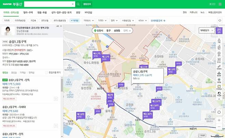The width and height of the screenshot is (225, 138).
Task: Toggle the 아파트 property type filter
Action: (x=7, y=20)
